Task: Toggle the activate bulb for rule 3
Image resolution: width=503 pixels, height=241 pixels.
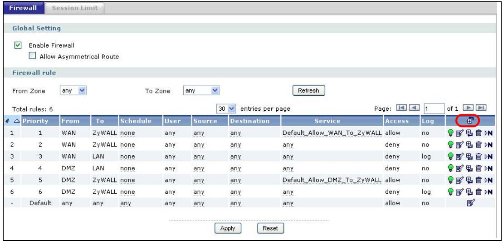Action: (451, 157)
